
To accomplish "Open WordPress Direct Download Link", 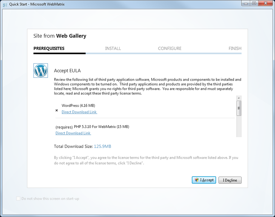I will click(x=79, y=112).
